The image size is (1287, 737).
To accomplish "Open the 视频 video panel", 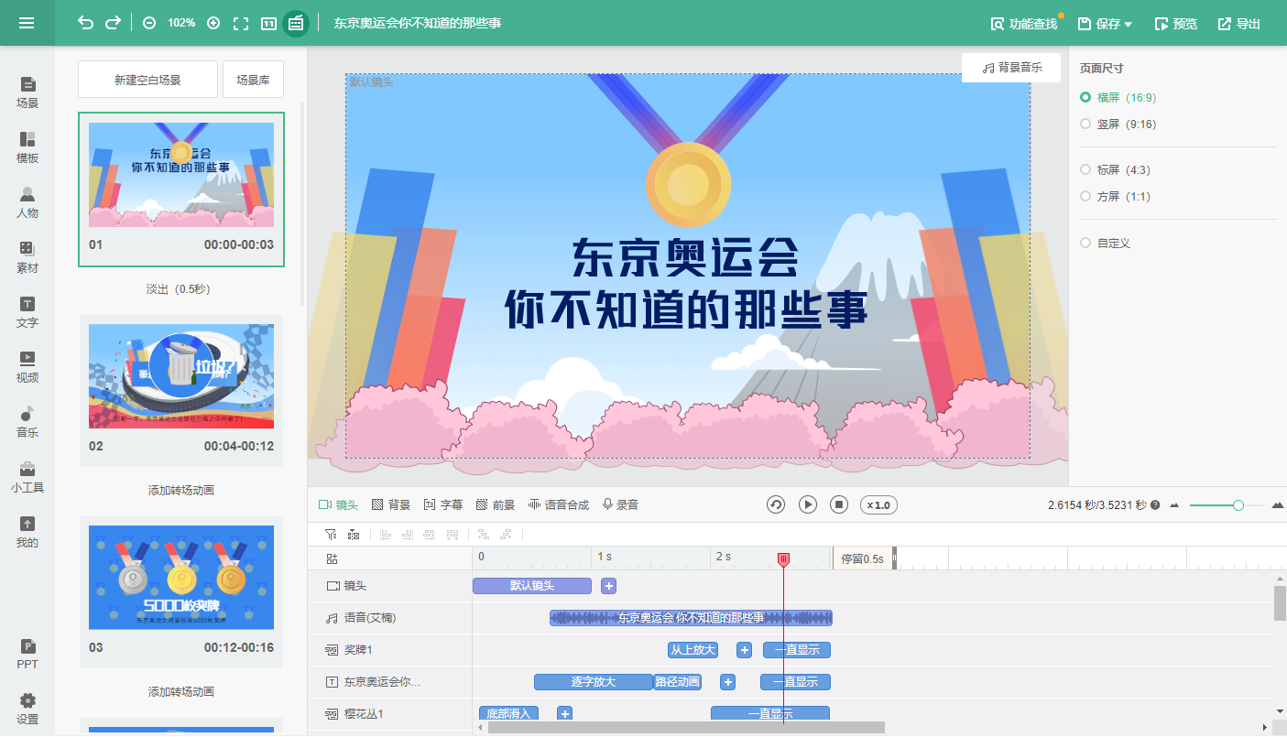I will (27, 366).
